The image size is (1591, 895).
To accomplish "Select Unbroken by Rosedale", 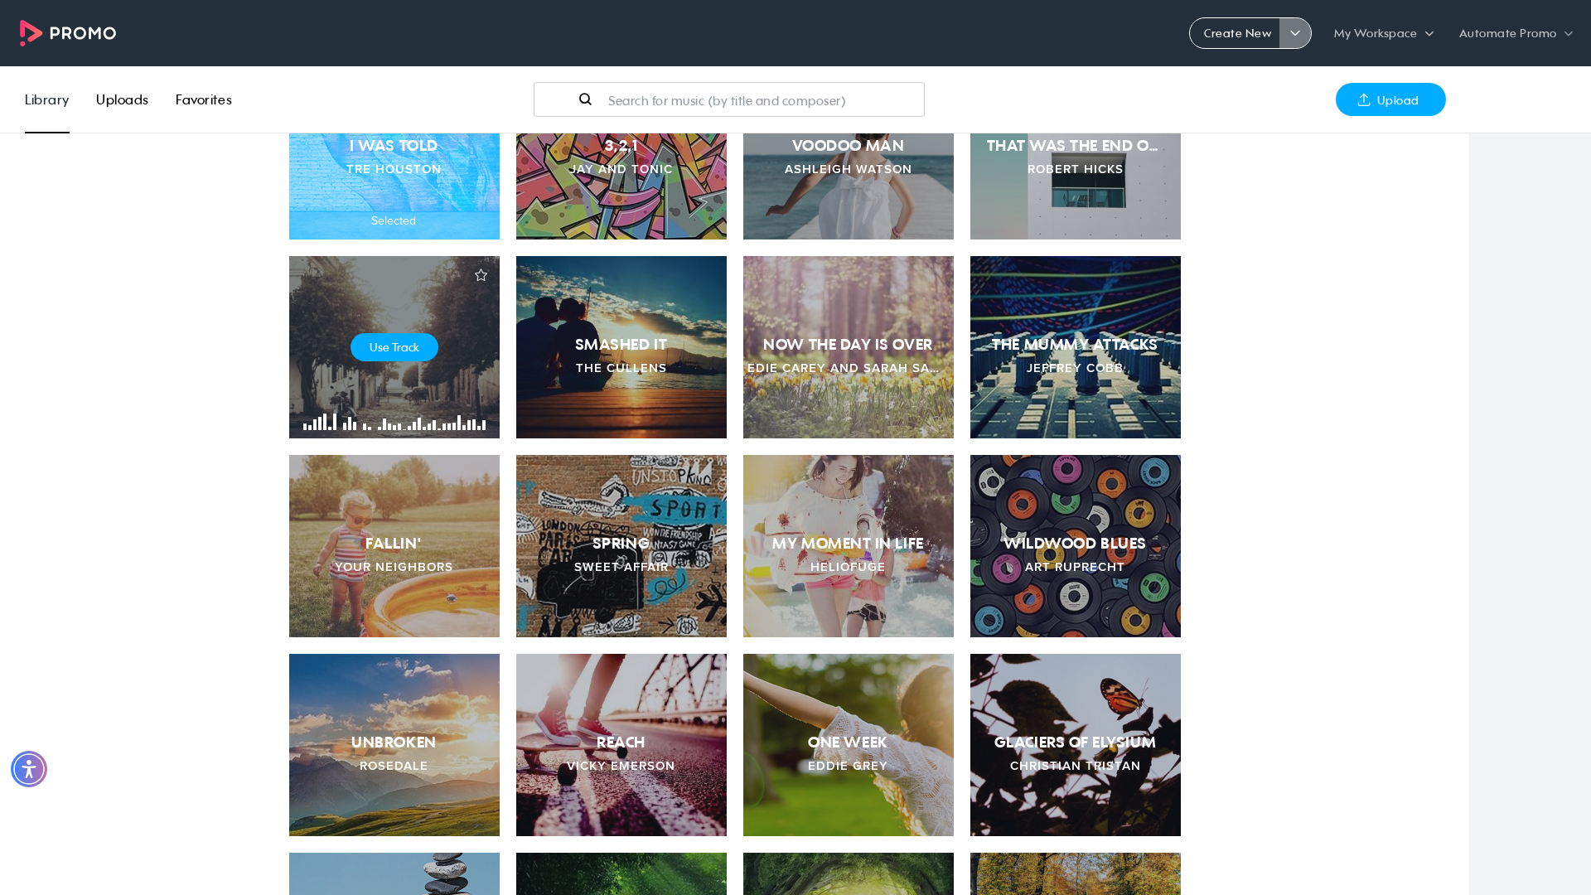I will (394, 745).
